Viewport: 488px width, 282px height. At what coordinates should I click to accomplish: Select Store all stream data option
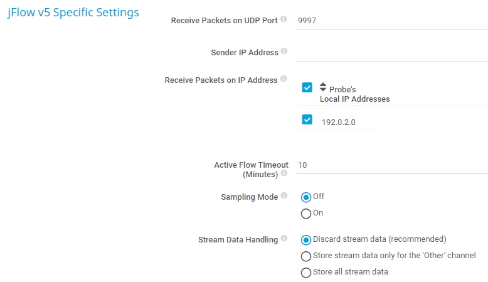pyautogui.click(x=306, y=273)
